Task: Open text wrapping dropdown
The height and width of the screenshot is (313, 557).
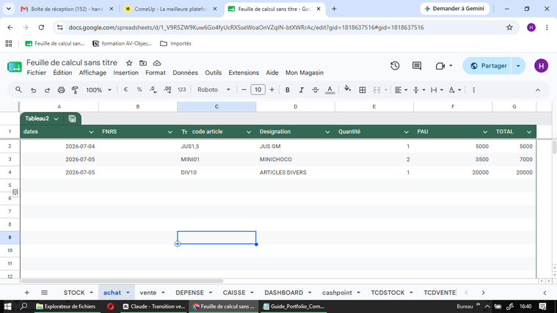Action: tap(437, 89)
